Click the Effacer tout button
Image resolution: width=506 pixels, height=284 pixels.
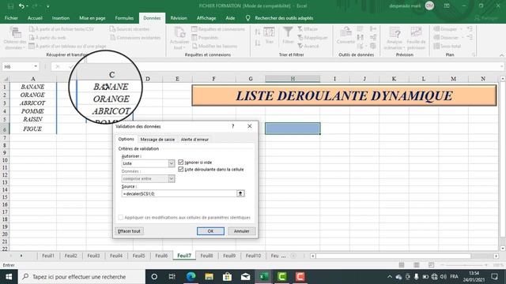coord(129,231)
